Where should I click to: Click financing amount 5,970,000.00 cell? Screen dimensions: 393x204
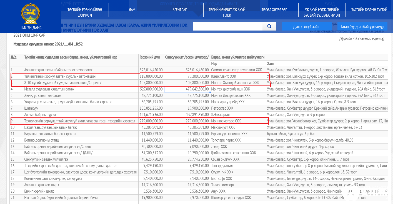tap(187, 198)
